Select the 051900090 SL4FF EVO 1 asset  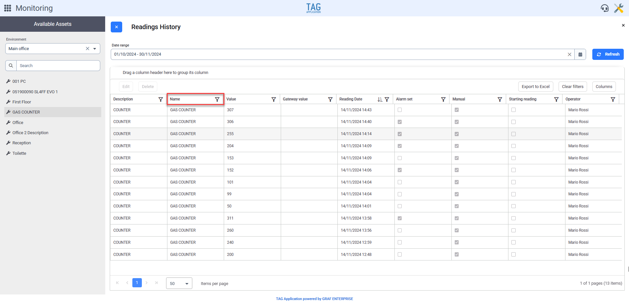[x=52, y=92]
